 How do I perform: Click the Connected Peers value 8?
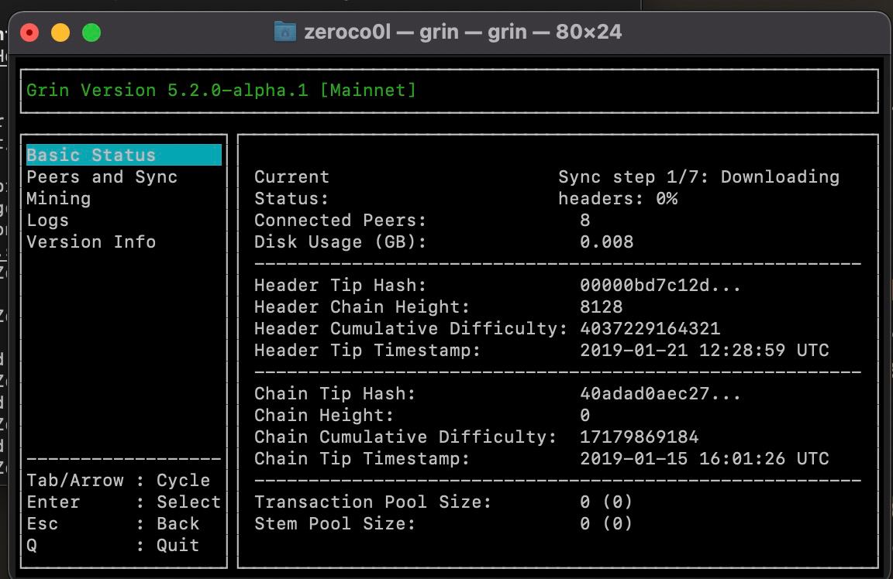585,220
